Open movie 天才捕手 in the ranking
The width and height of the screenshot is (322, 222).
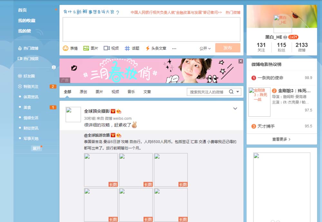(266, 126)
